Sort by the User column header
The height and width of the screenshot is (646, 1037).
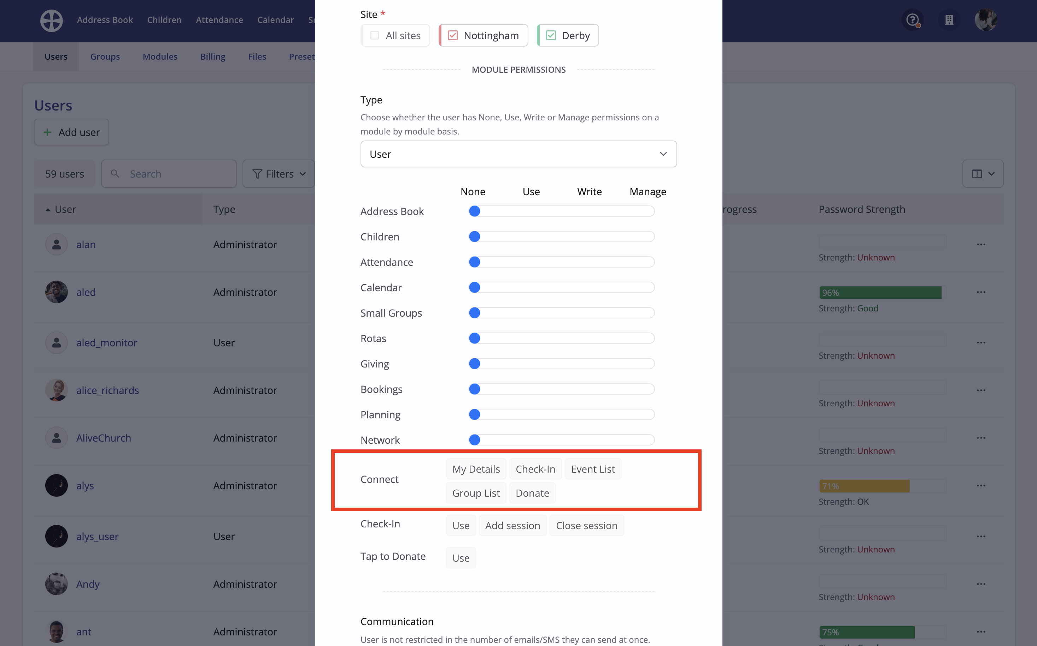[65, 209]
